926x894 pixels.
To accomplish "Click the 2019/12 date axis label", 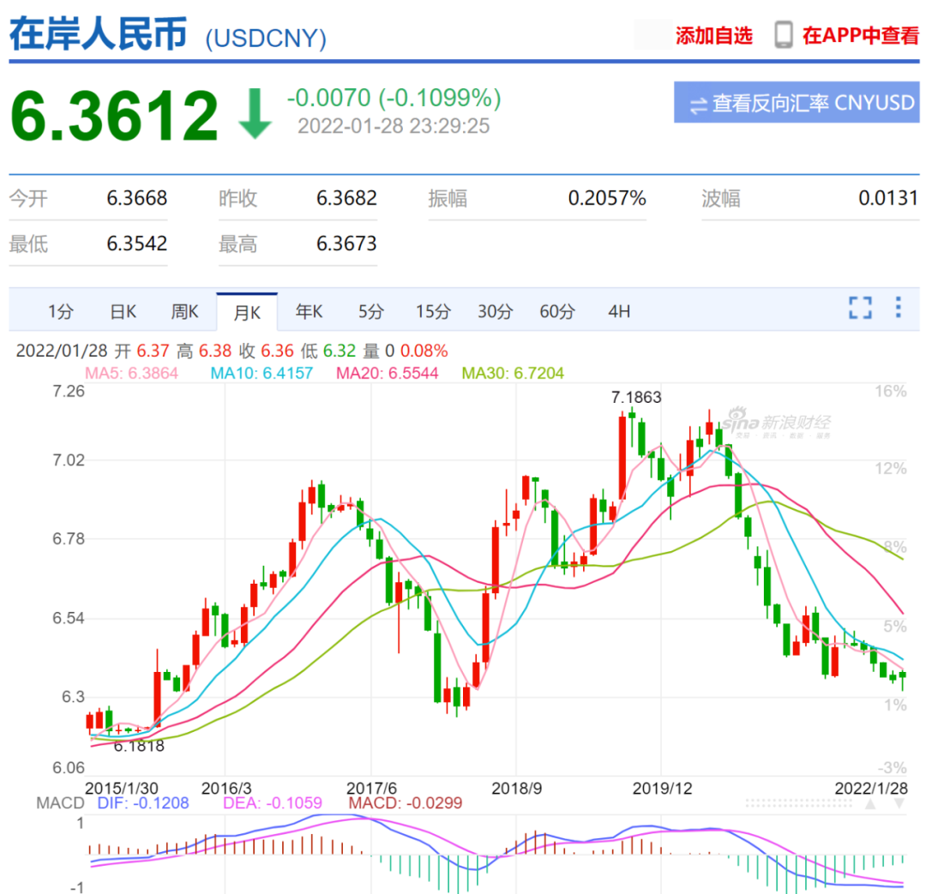I will coord(662,788).
